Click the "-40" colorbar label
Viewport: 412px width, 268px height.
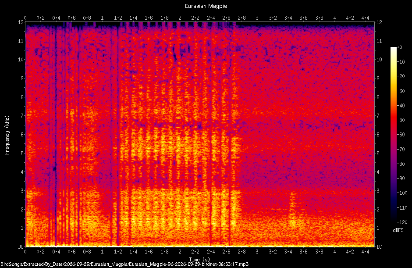(401, 105)
